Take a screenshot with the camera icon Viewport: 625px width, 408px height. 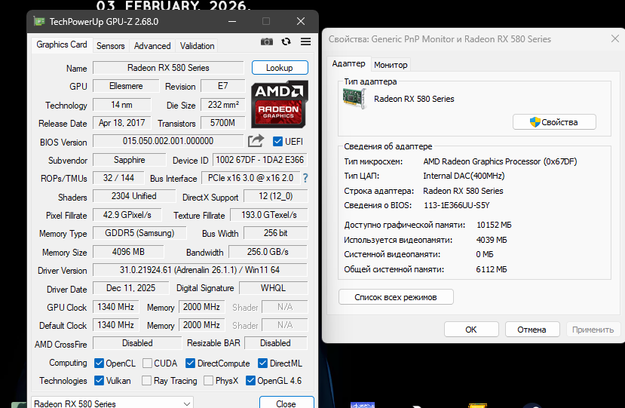click(267, 42)
